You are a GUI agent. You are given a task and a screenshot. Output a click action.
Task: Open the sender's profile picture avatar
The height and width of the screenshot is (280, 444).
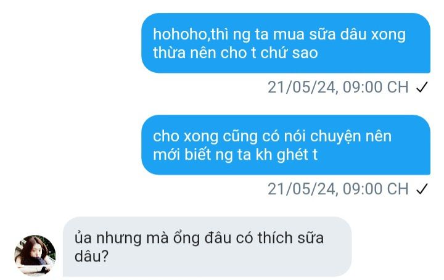pos(35,255)
